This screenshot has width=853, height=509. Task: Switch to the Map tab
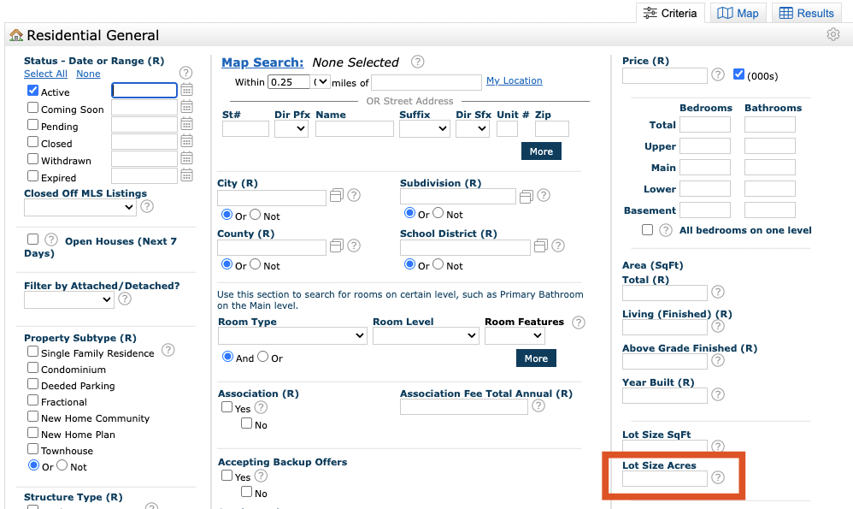(x=738, y=13)
